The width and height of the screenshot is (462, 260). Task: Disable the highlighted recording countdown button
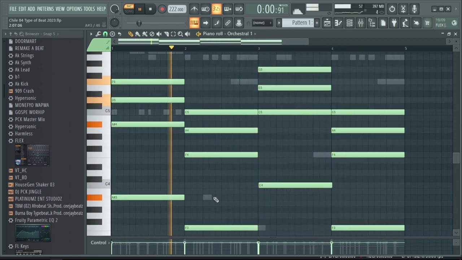click(x=217, y=9)
